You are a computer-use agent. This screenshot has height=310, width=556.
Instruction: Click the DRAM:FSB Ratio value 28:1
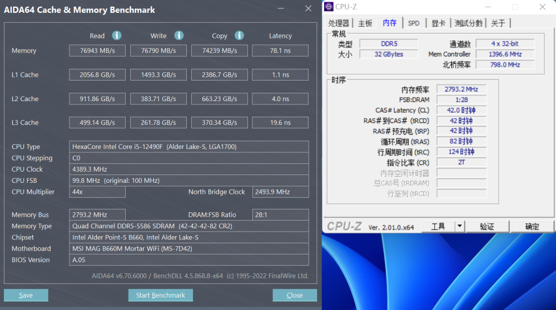pyautogui.click(x=280, y=214)
